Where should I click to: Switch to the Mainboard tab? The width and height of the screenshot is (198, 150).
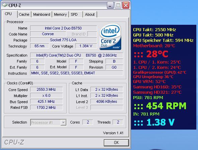pos(42,14)
